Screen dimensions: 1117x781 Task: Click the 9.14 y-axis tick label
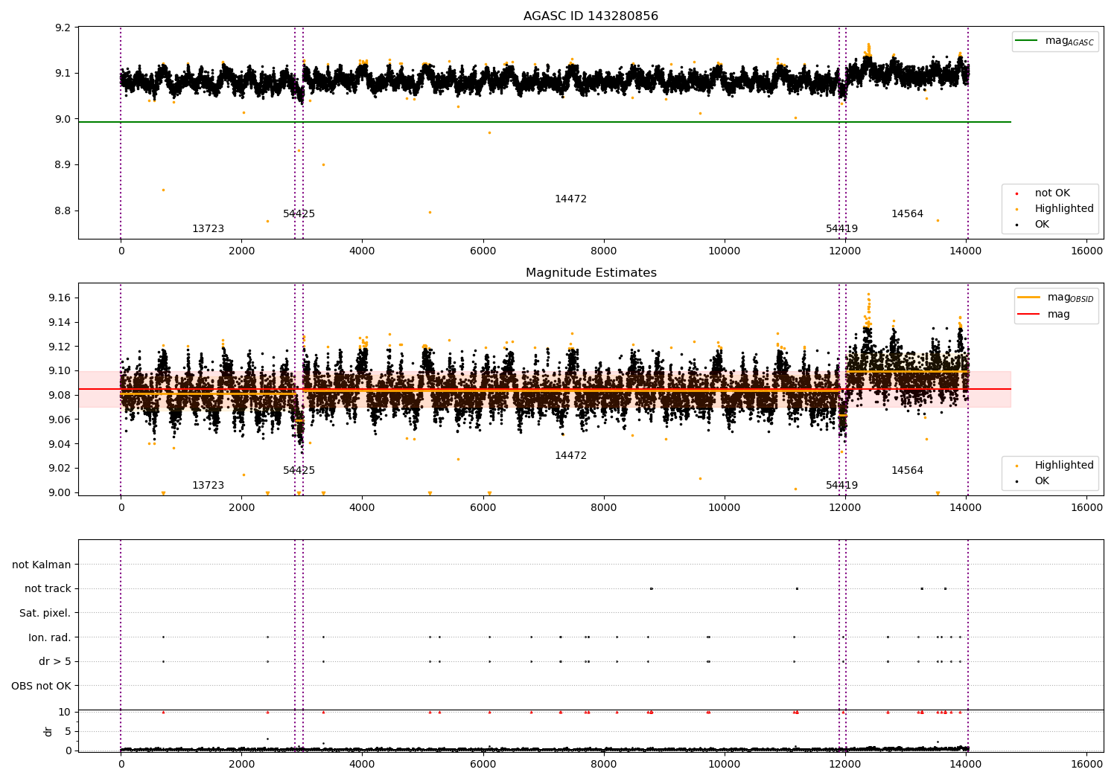pyautogui.click(x=60, y=323)
